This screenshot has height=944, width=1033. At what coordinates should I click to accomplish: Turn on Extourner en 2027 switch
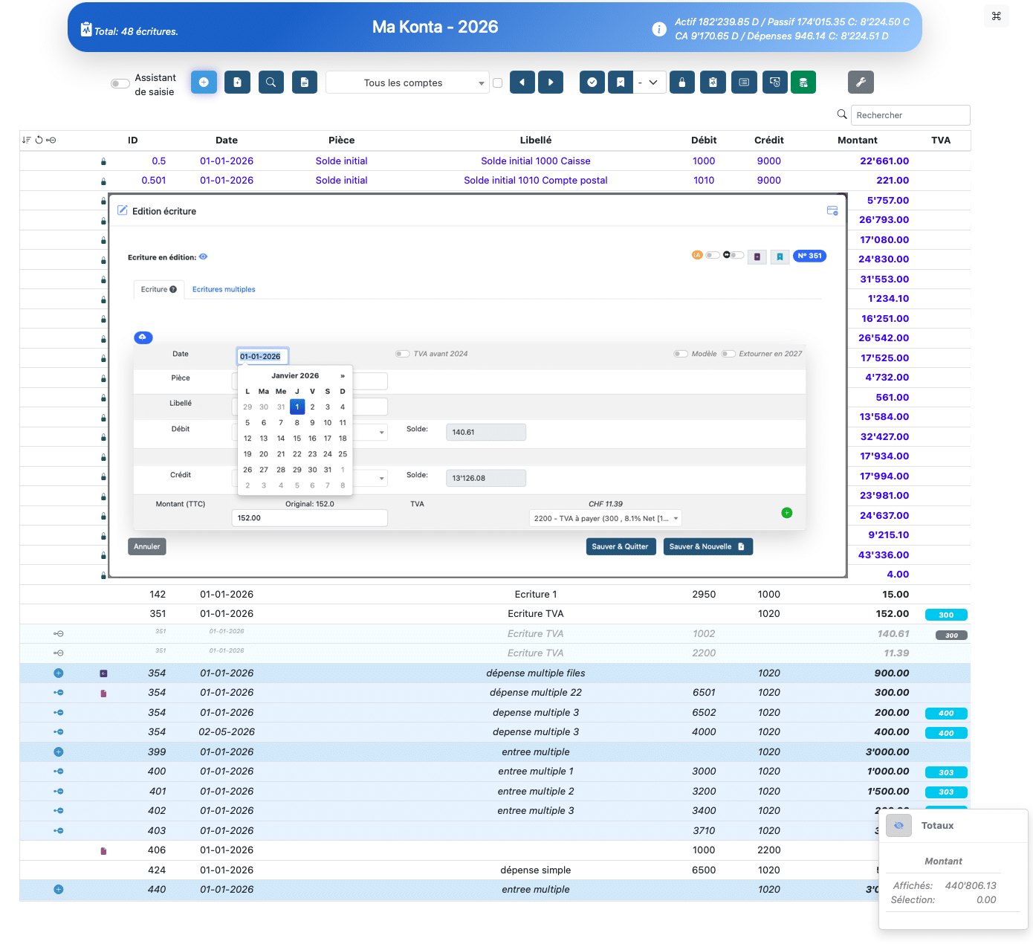(x=728, y=354)
